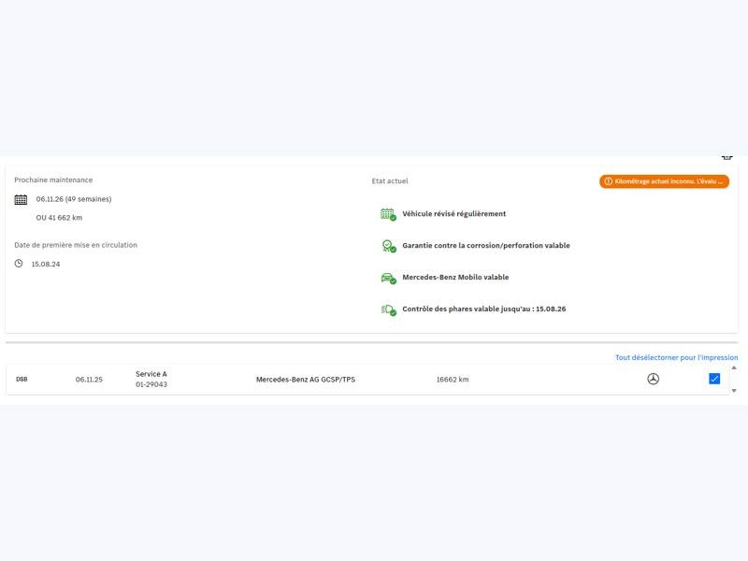
Task: Click the Mercedes-Benz Mobilo car icon
Action: [x=388, y=278]
